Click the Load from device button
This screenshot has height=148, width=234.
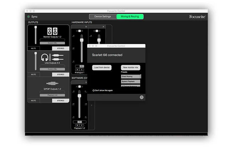coord(102,67)
